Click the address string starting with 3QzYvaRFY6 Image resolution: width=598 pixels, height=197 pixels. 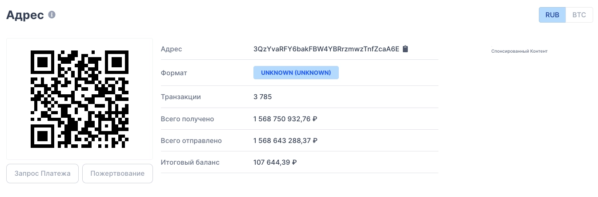326,49
